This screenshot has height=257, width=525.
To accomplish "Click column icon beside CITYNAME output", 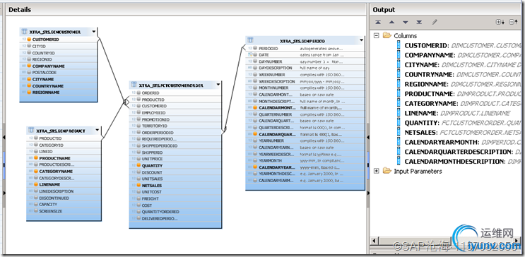I will coord(399,64).
